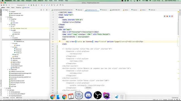The height and width of the screenshot is (101, 181).
Task: Click the intention lightbulb on line 13
Action: point(60,42)
